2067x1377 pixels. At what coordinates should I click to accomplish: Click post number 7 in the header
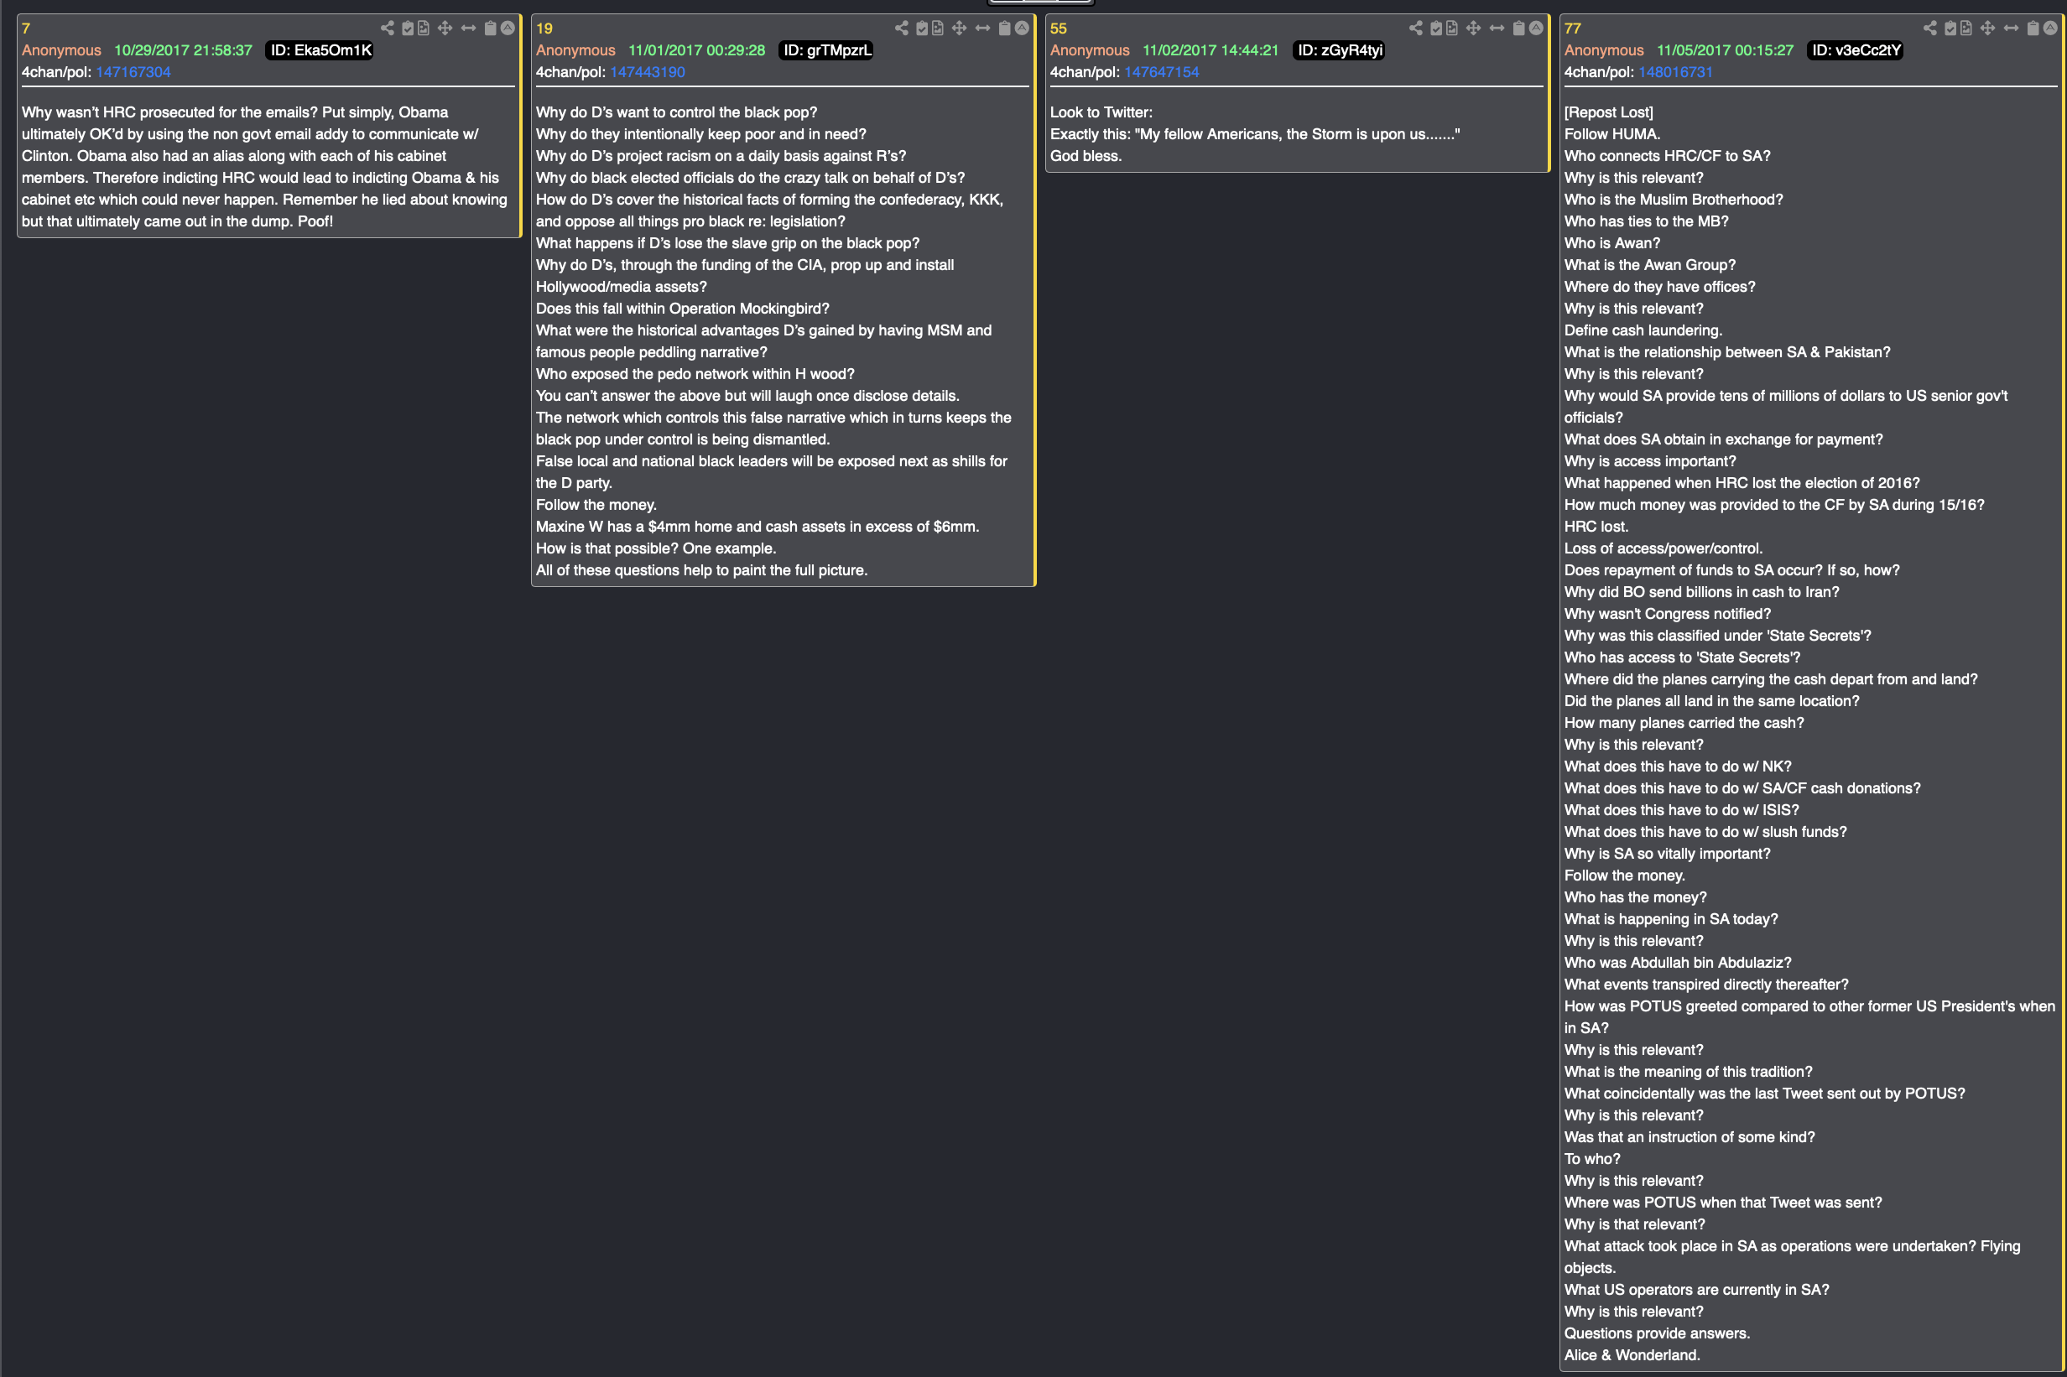click(x=25, y=29)
